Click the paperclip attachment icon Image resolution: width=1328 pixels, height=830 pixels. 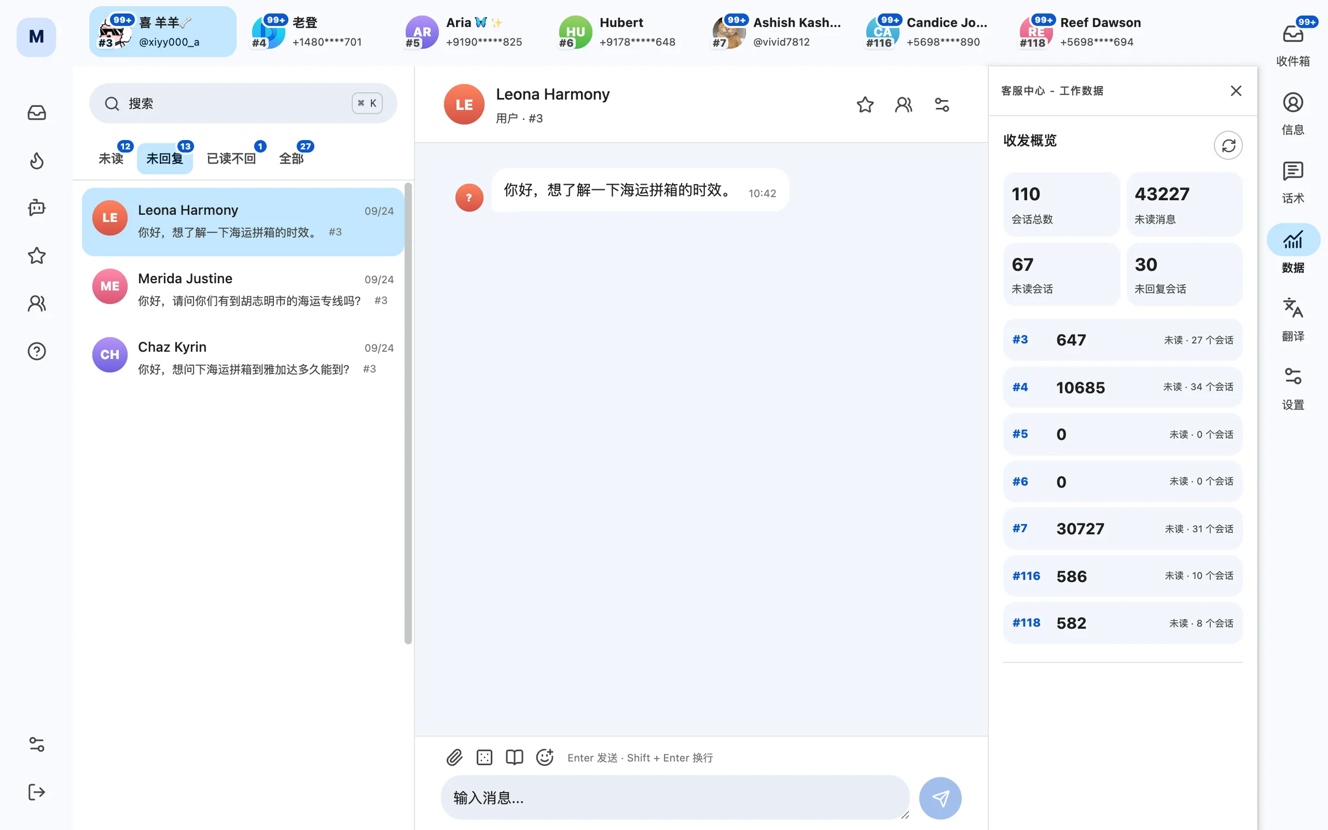coord(454,757)
